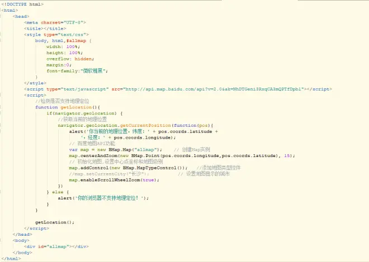The image size is (369, 262).
Task: Click the map.addControl(new BMap.MapTypeControl()) code
Action: (x=128, y=168)
